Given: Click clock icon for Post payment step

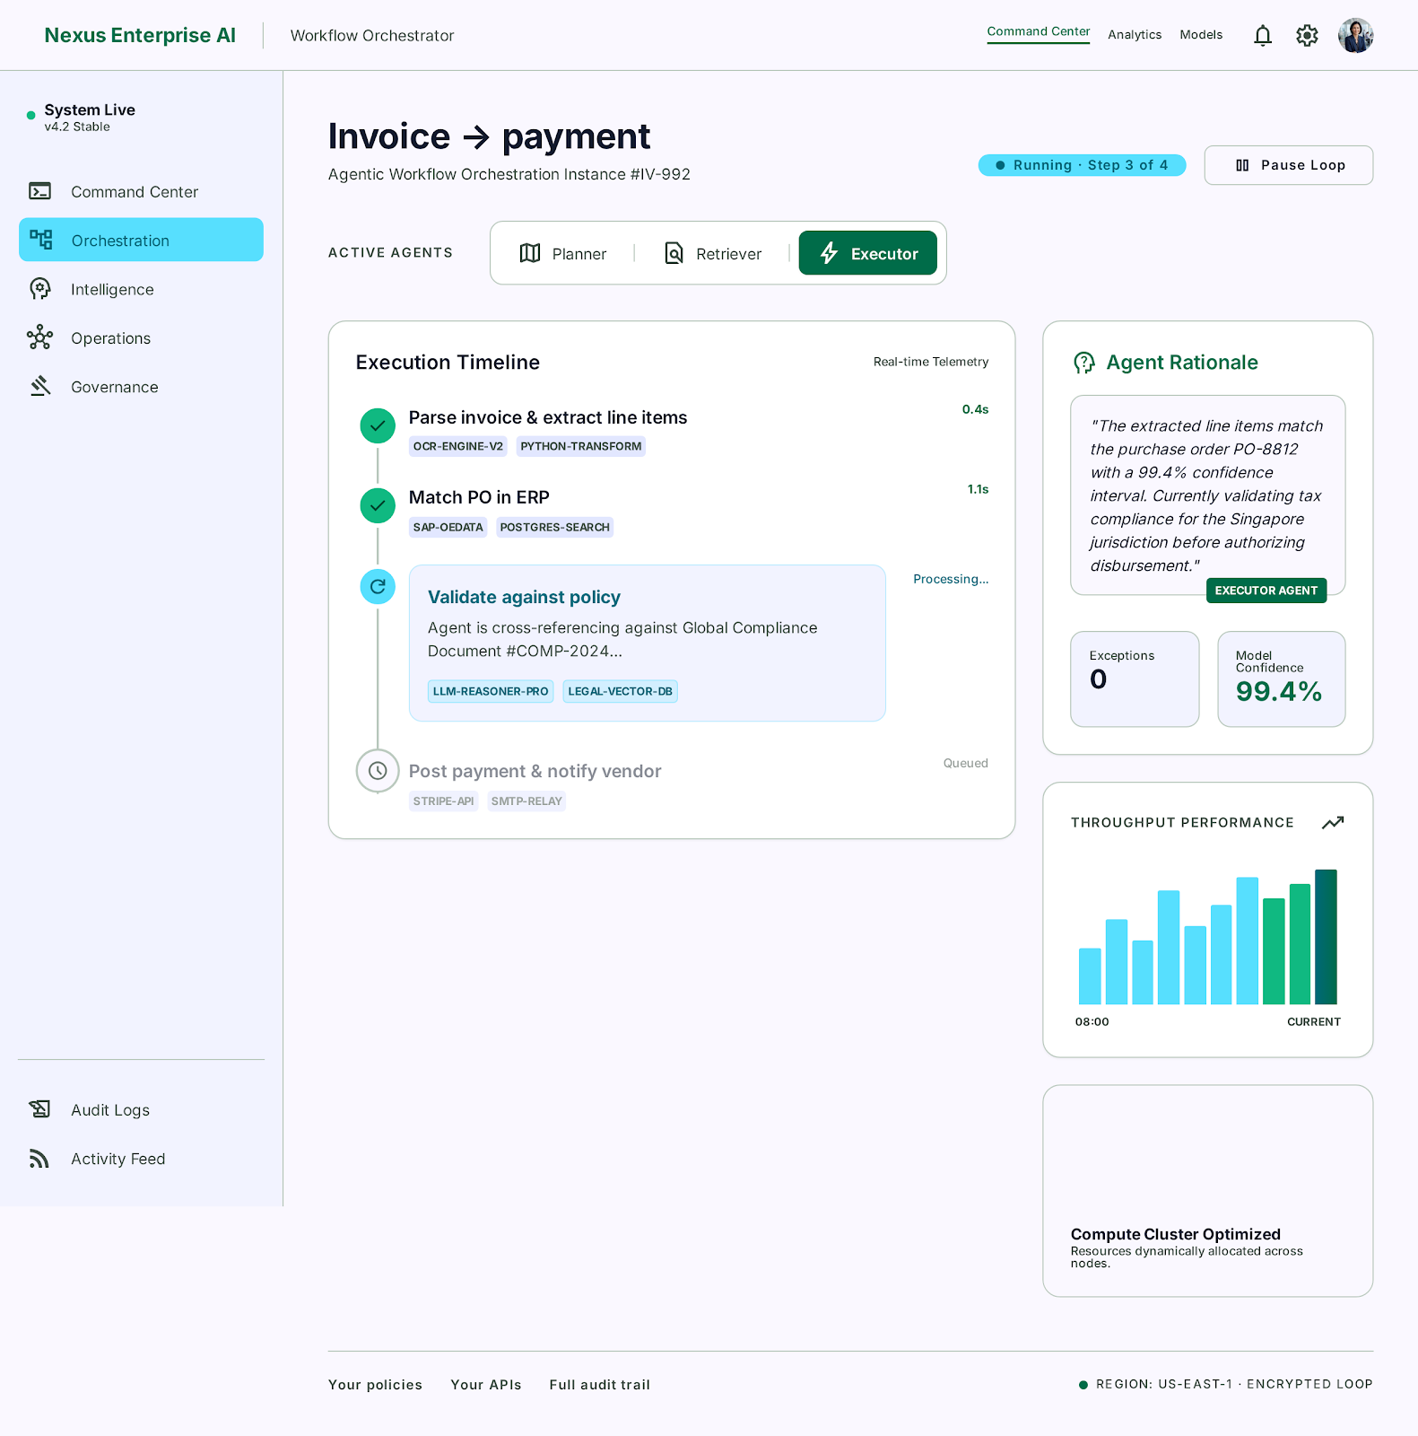Looking at the screenshot, I should tap(378, 771).
